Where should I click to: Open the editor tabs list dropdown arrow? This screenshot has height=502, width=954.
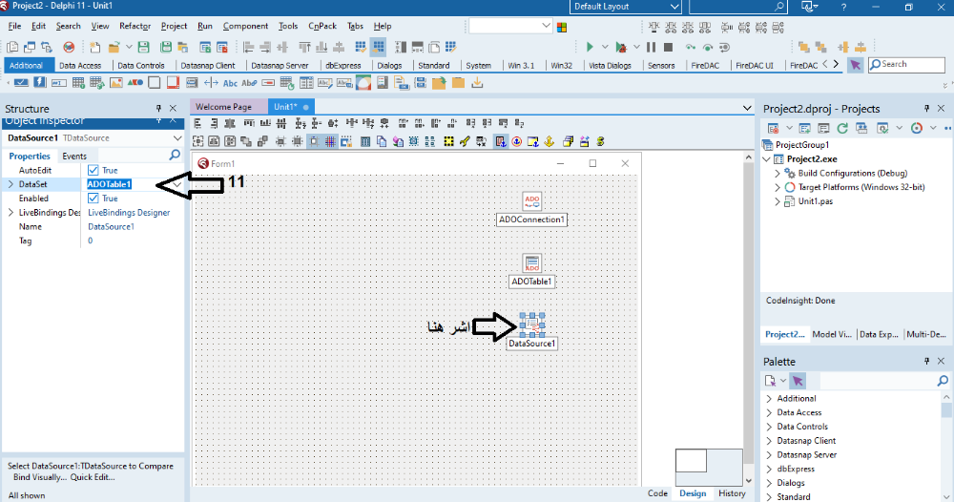pos(747,108)
